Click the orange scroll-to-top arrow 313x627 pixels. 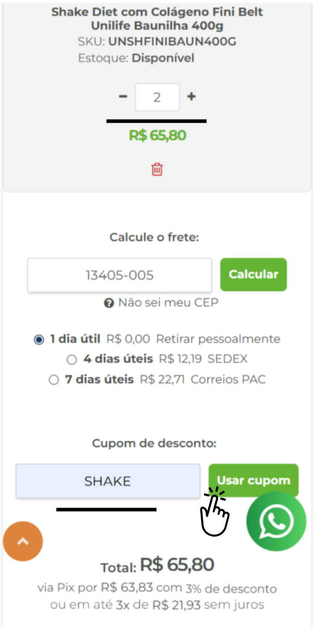pyautogui.click(x=23, y=541)
